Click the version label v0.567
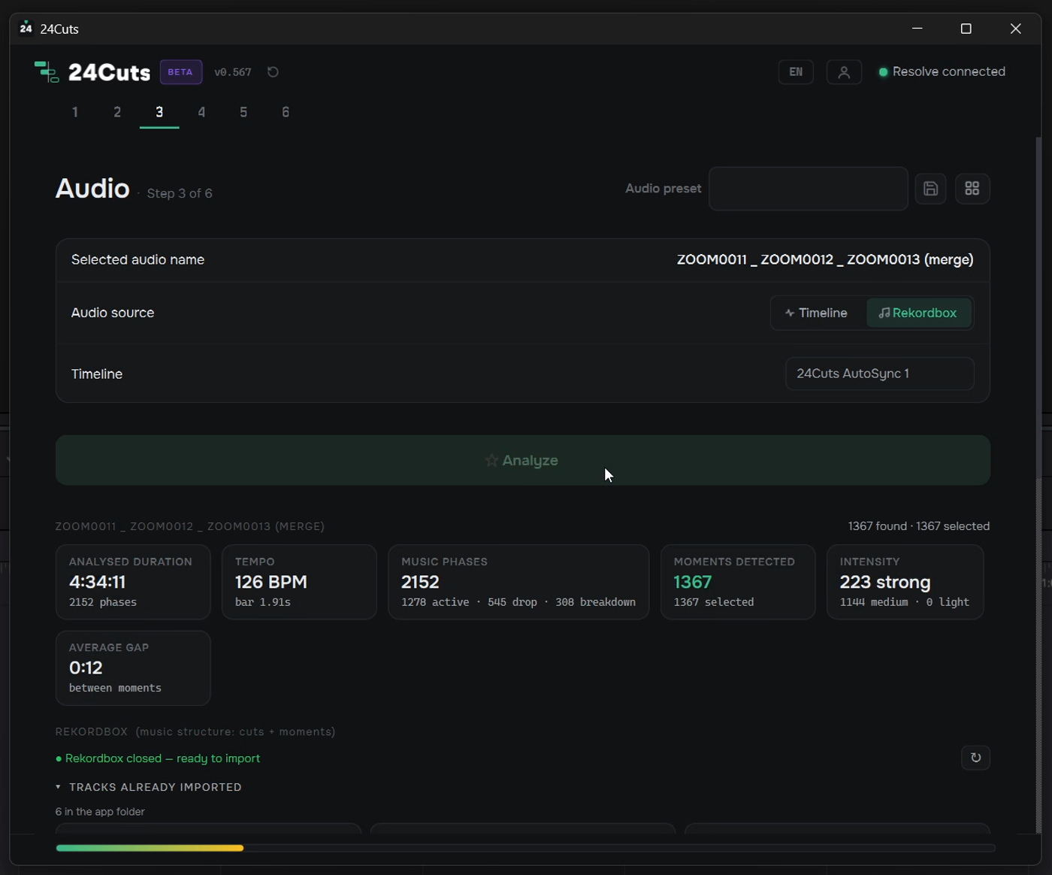Viewport: 1052px width, 875px height. click(233, 72)
